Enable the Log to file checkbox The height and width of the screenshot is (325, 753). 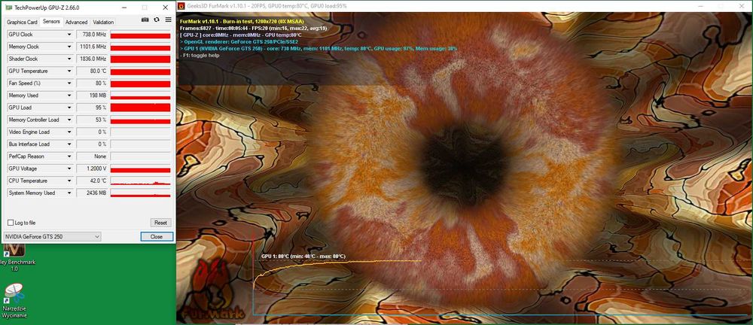click(11, 223)
